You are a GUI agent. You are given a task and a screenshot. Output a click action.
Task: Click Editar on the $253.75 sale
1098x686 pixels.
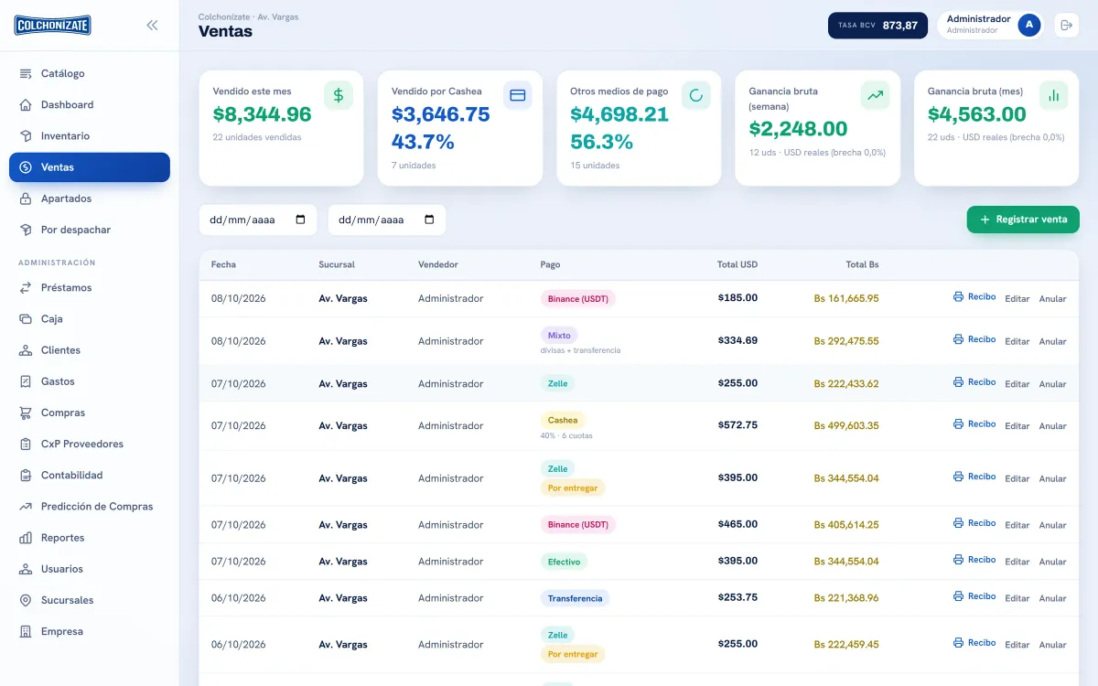tap(1017, 598)
